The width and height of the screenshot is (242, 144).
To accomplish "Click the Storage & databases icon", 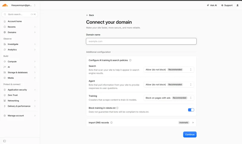I will tap(5, 72).
